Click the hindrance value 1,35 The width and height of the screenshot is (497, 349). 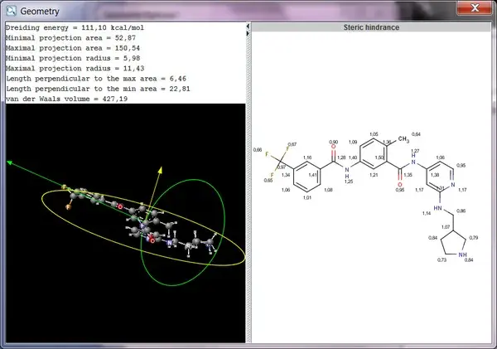coord(408,174)
